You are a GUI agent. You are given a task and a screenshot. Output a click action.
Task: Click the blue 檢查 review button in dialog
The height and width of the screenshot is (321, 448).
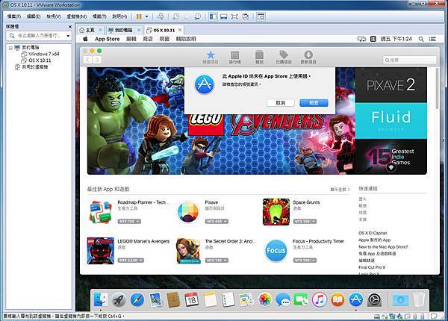[x=314, y=103]
